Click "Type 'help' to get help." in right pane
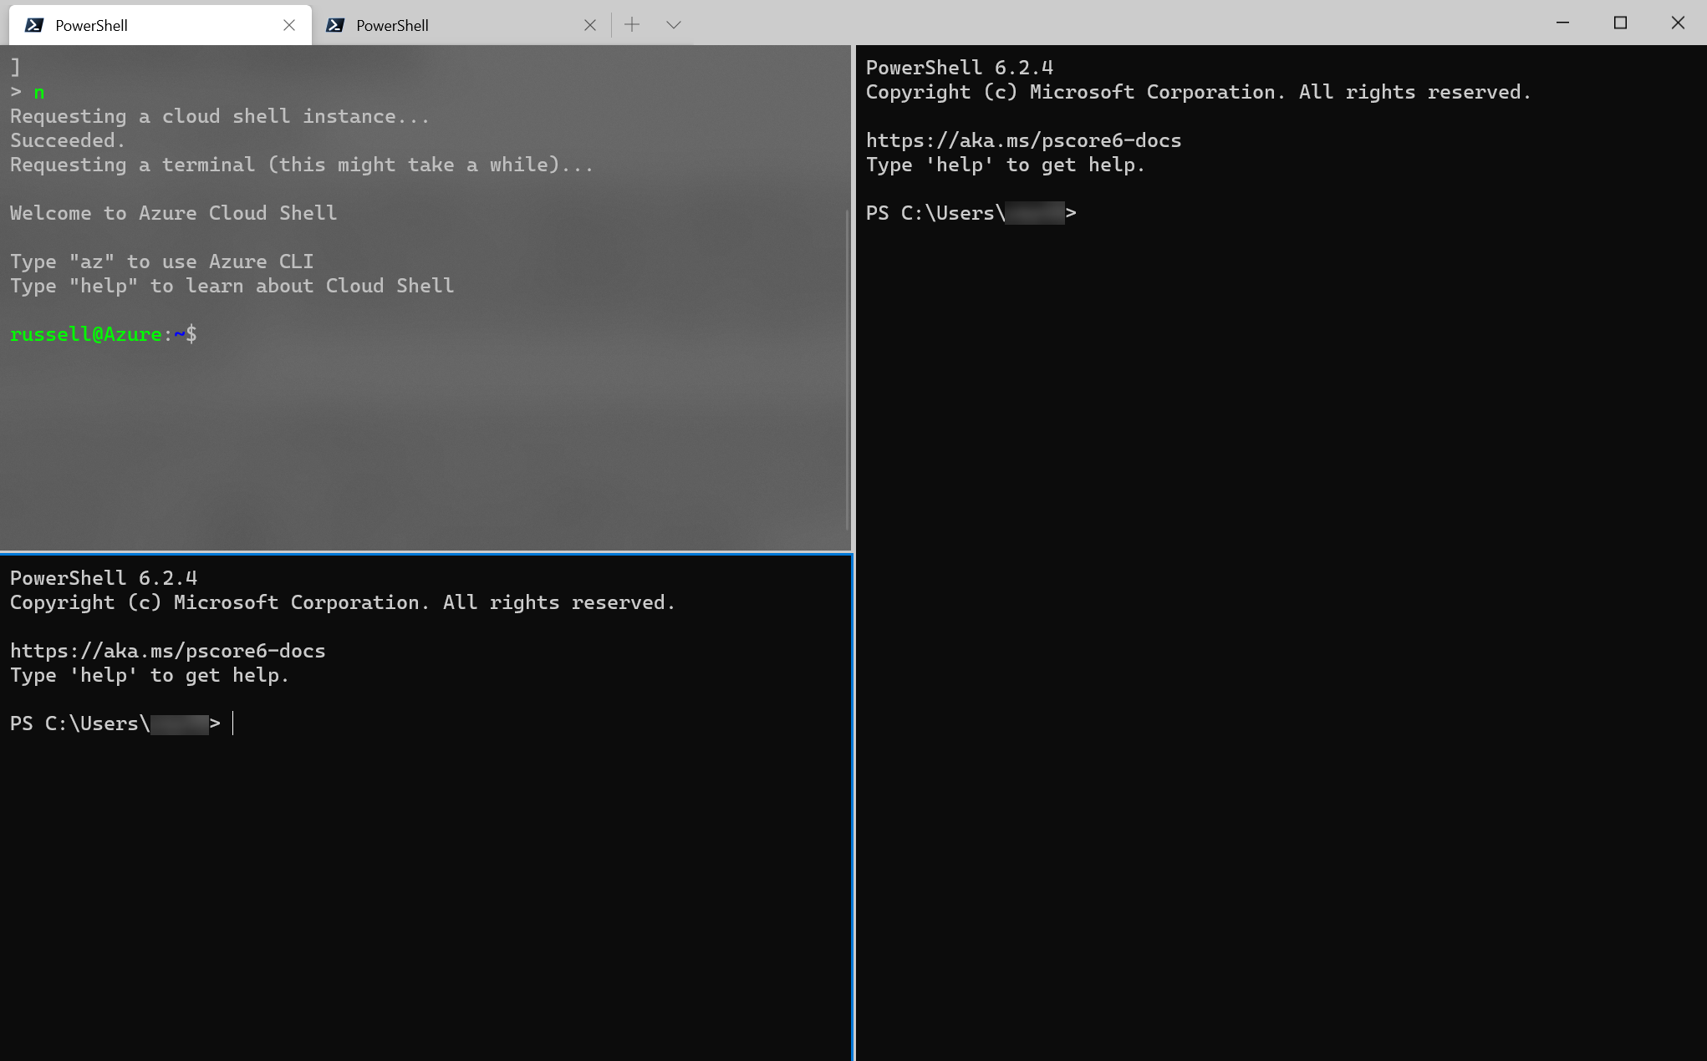Viewport: 1707px width, 1061px height. (x=1005, y=165)
